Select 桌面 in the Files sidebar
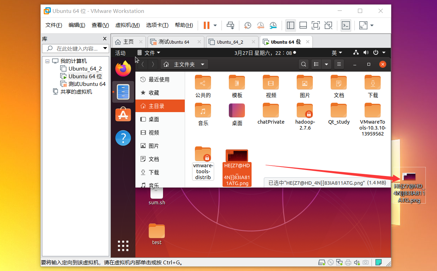Image resolution: width=437 pixels, height=271 pixels. point(160,119)
